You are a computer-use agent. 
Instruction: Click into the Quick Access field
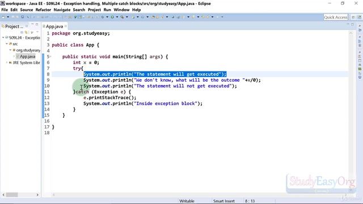pos(336,17)
